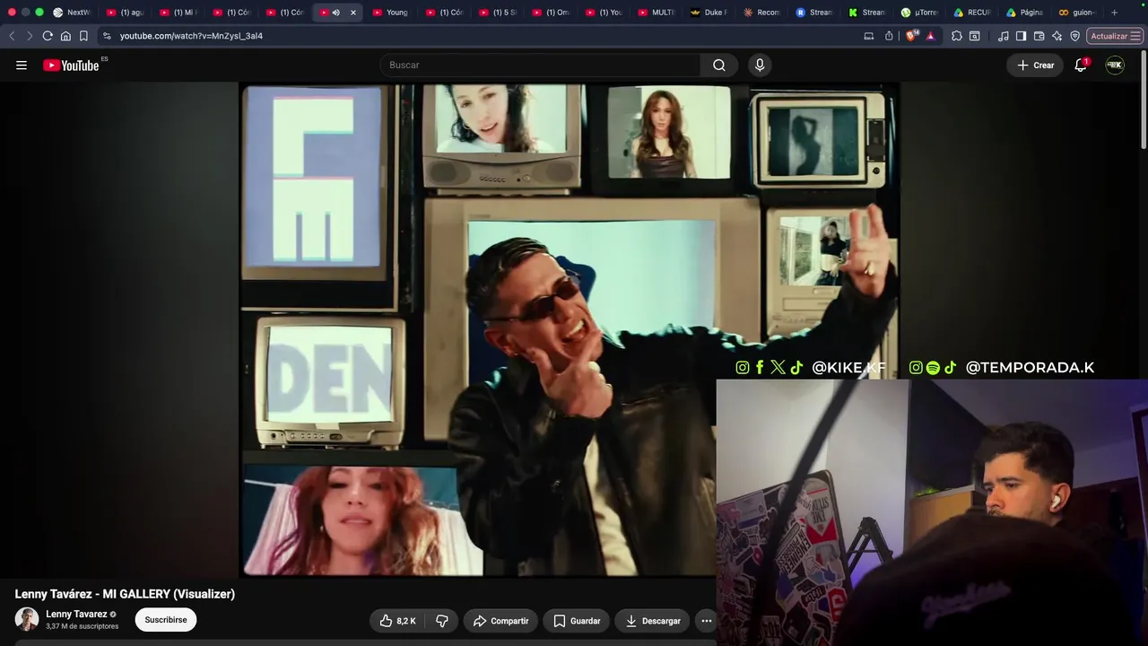This screenshot has height=646, width=1148.
Task: Go forward with the browser forward arrow
Action: click(30, 36)
